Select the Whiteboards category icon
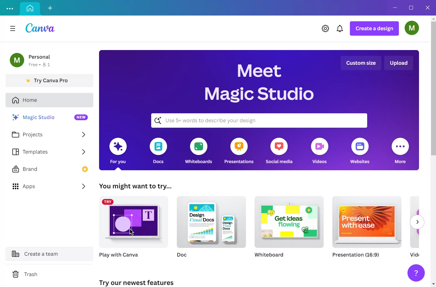 (x=199, y=146)
